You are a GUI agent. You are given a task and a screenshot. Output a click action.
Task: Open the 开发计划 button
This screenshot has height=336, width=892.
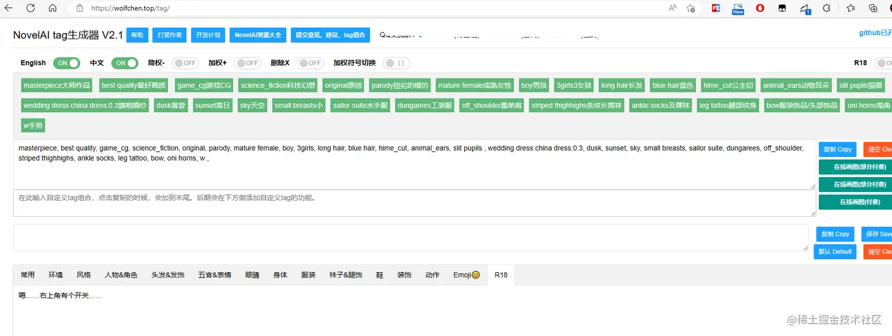208,35
